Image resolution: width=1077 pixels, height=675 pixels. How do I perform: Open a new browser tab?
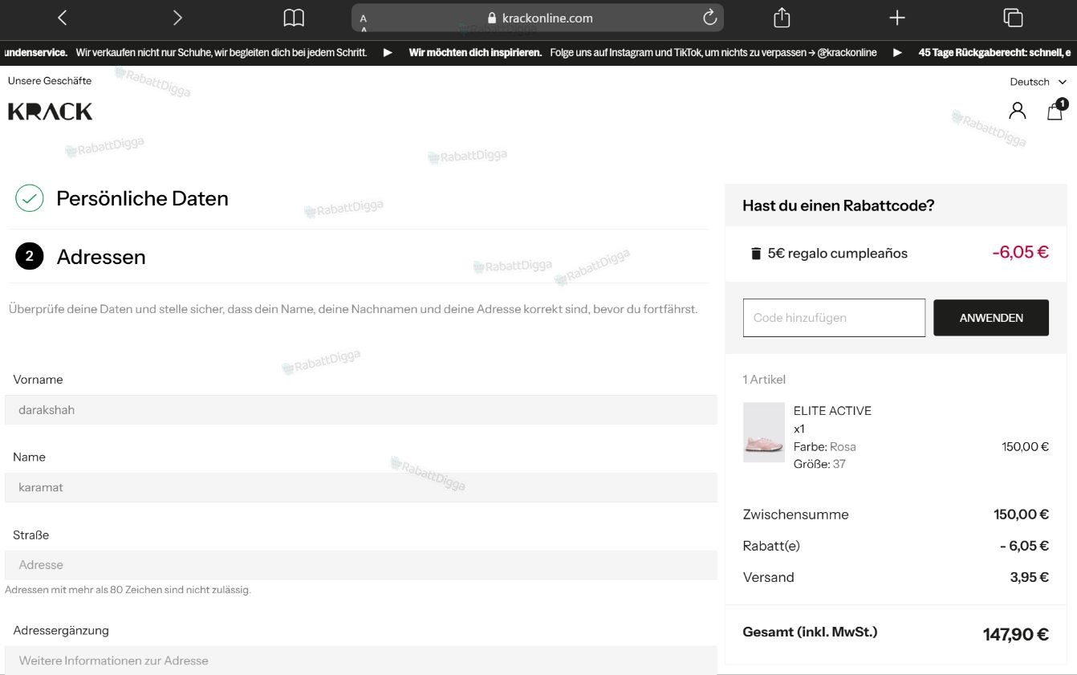coord(897,18)
